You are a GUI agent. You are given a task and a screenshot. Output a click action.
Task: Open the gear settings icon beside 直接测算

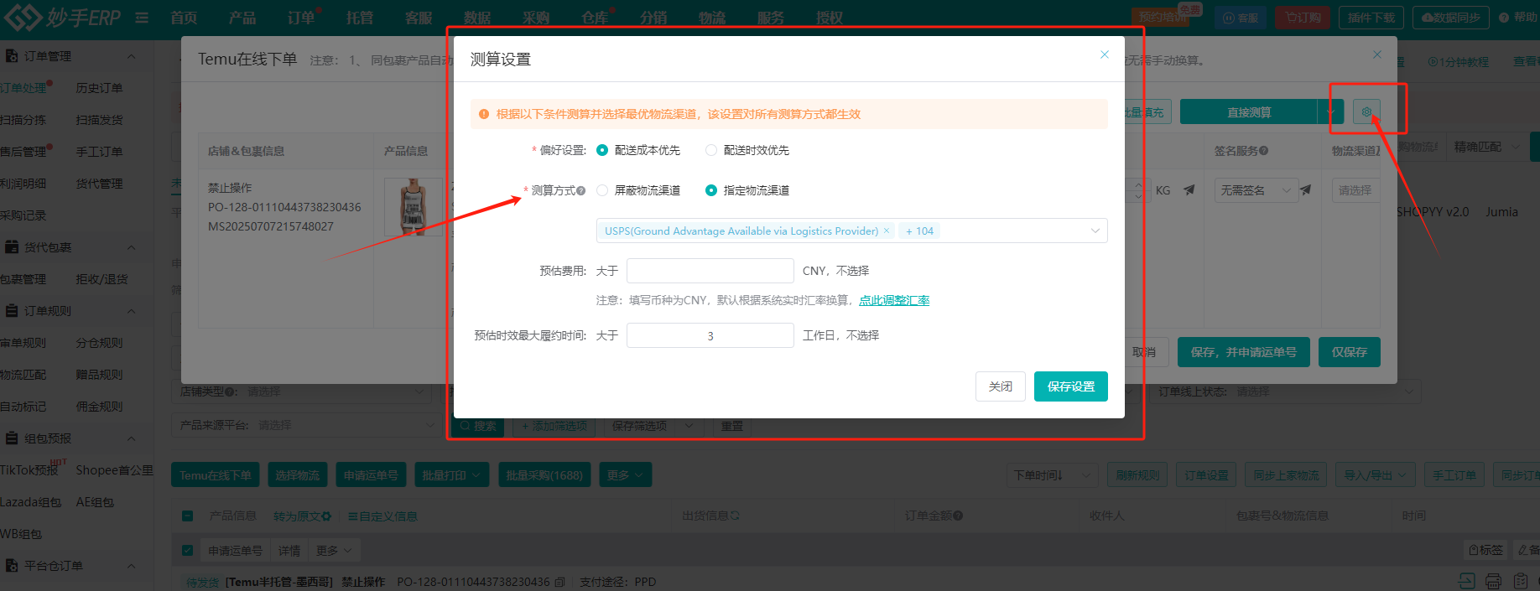tap(1366, 112)
